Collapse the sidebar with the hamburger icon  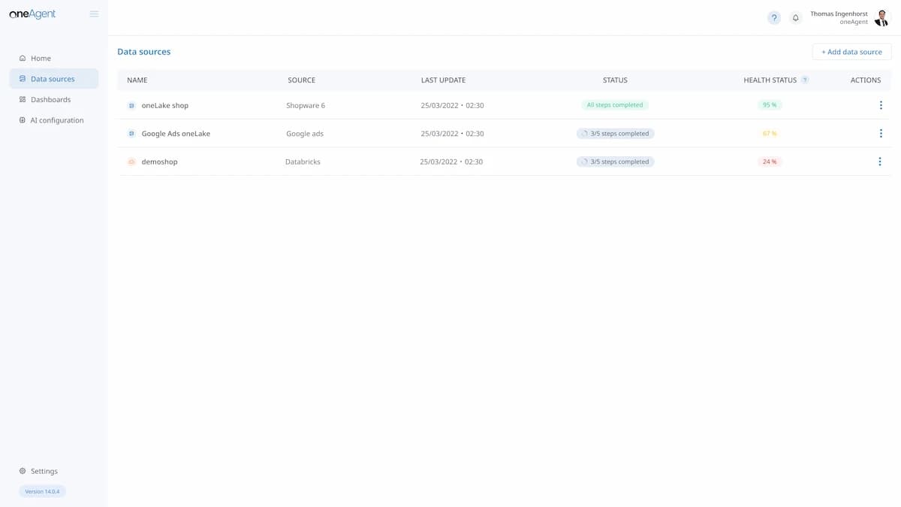(x=94, y=14)
